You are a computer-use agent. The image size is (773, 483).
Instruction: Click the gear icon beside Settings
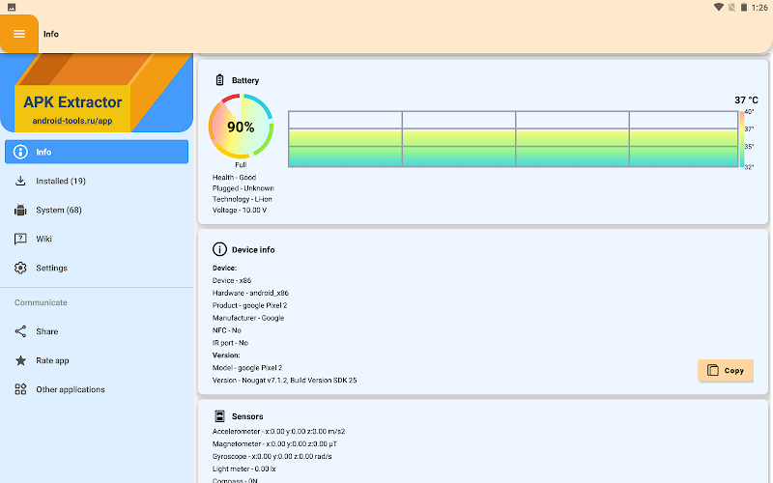pos(20,269)
